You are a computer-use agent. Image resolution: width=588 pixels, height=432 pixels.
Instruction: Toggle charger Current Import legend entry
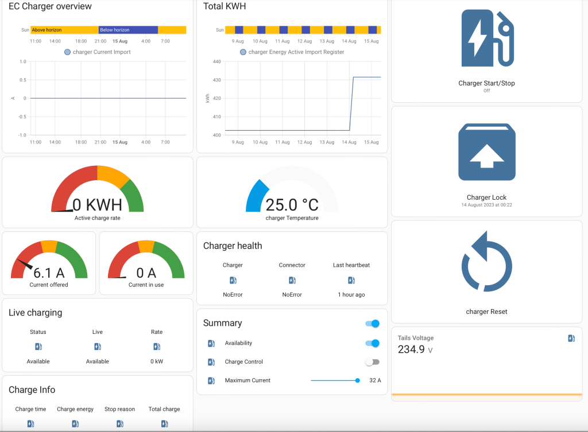tap(97, 52)
